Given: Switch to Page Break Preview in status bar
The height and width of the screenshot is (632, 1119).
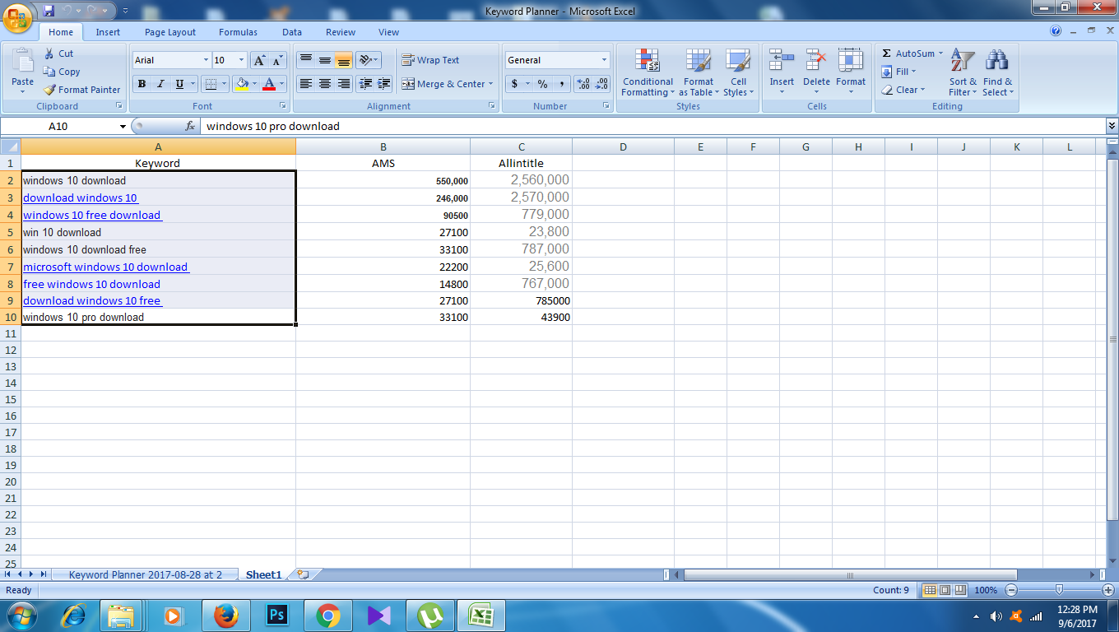Looking at the screenshot, I should [x=959, y=590].
